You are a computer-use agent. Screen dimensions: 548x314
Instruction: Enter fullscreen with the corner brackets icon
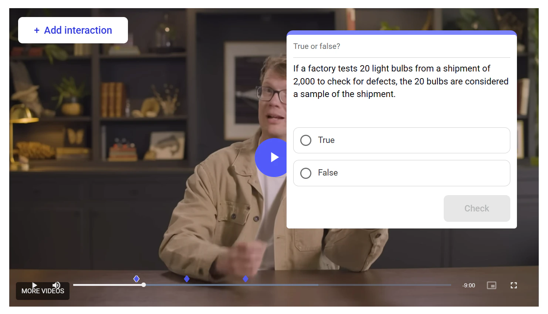514,285
